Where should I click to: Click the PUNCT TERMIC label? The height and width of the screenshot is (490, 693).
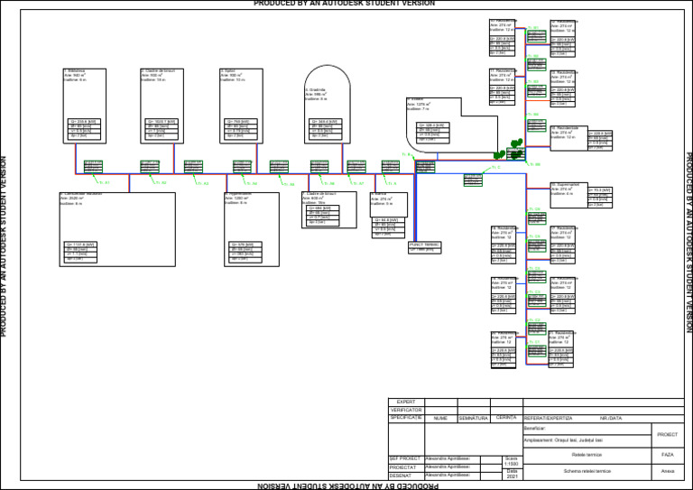tap(425, 245)
